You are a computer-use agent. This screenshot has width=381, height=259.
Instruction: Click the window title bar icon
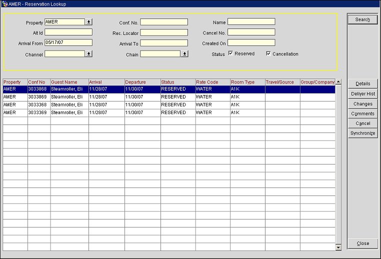click(x=4, y=3)
